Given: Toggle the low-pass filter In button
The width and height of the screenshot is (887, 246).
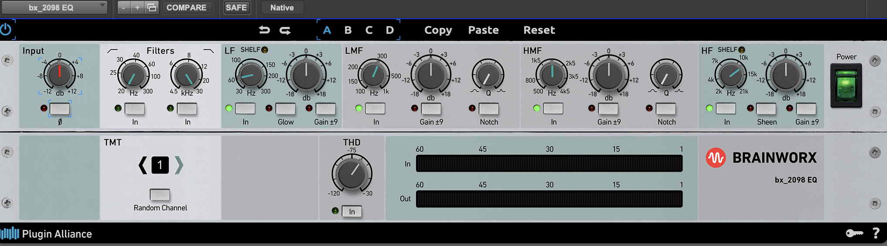Looking at the screenshot, I should tap(187, 108).
